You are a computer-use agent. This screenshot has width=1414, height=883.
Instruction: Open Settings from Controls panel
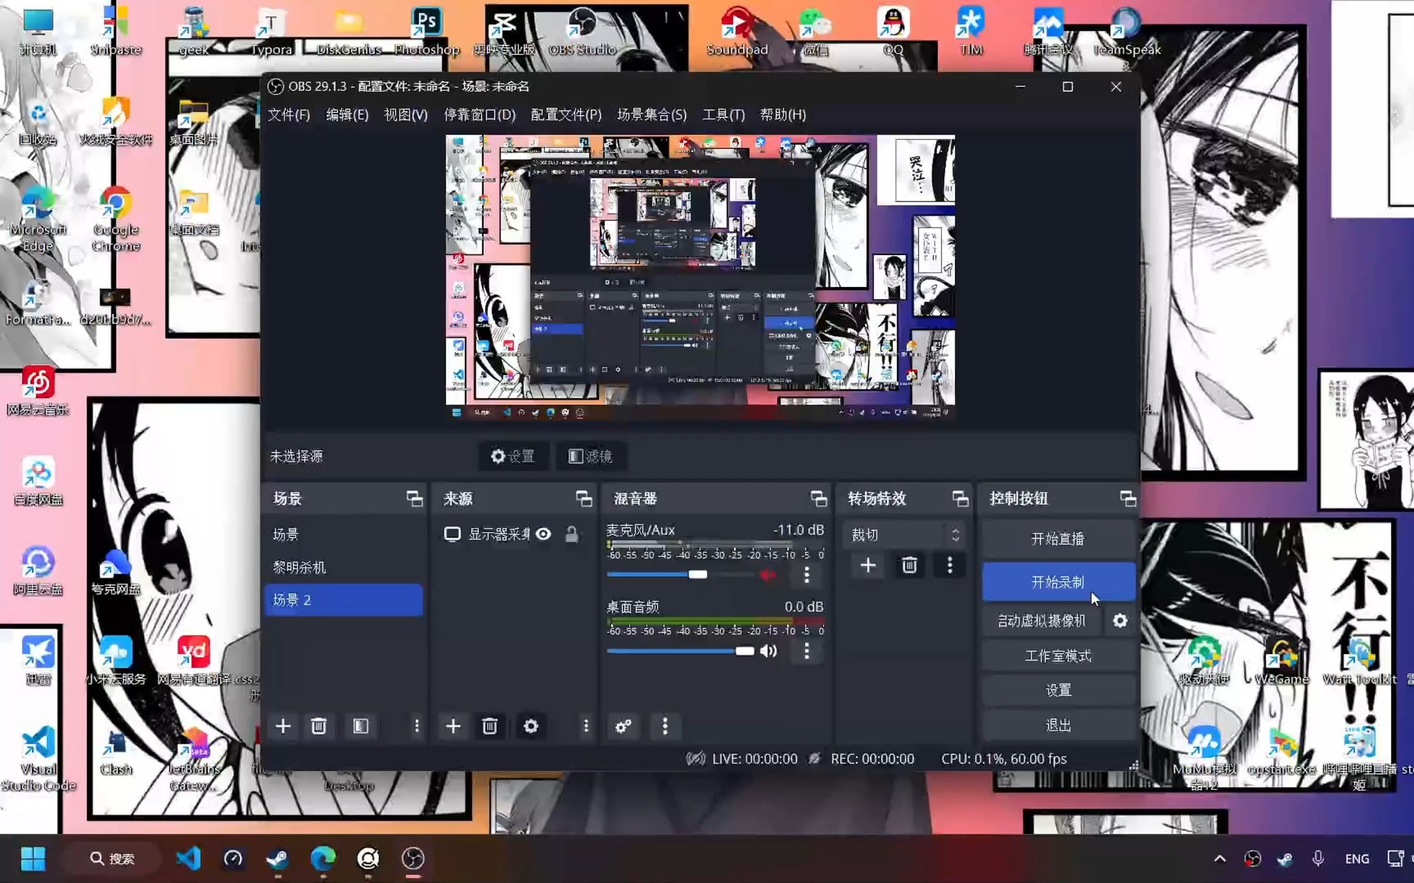(x=1058, y=690)
